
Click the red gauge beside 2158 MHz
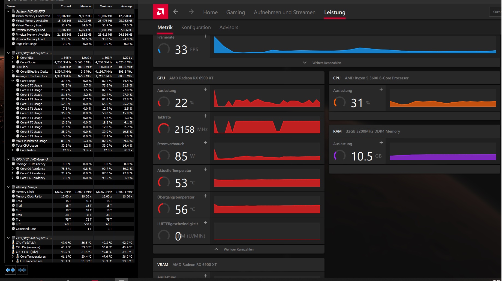coord(164,129)
